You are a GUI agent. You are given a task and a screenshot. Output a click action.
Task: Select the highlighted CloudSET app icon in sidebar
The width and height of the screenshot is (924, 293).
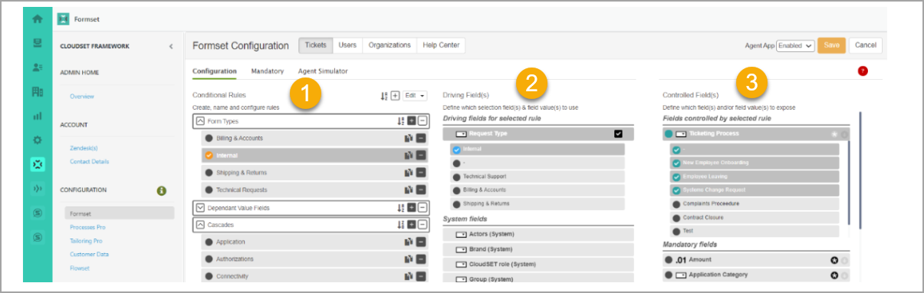(37, 164)
